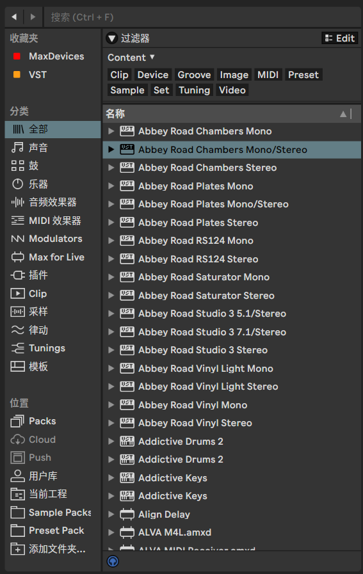Click the back navigation arrow
Image resolution: width=363 pixels, height=574 pixels.
(14, 17)
